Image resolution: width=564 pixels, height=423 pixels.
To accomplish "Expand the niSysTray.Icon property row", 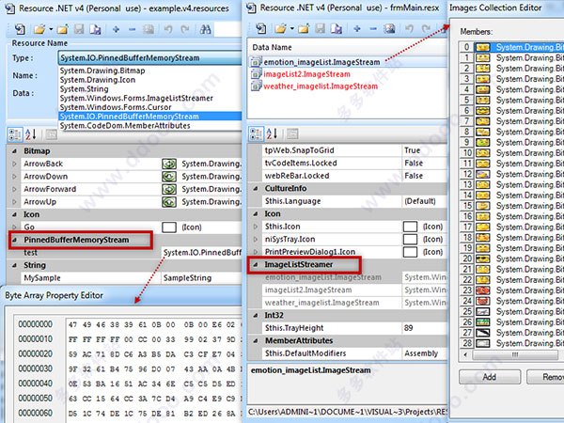I will coord(256,239).
